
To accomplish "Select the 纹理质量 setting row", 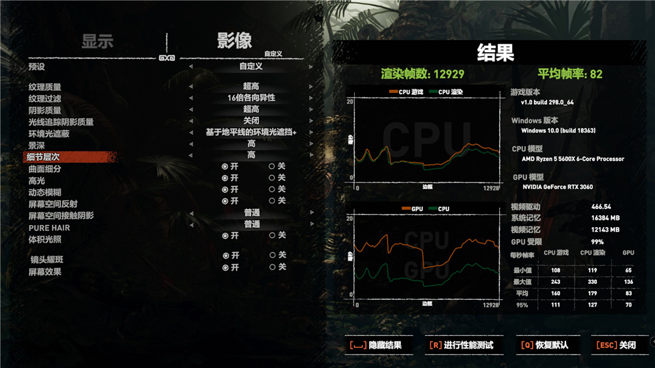I will click(45, 87).
